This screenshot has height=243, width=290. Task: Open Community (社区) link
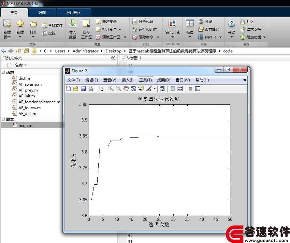pos(247,21)
